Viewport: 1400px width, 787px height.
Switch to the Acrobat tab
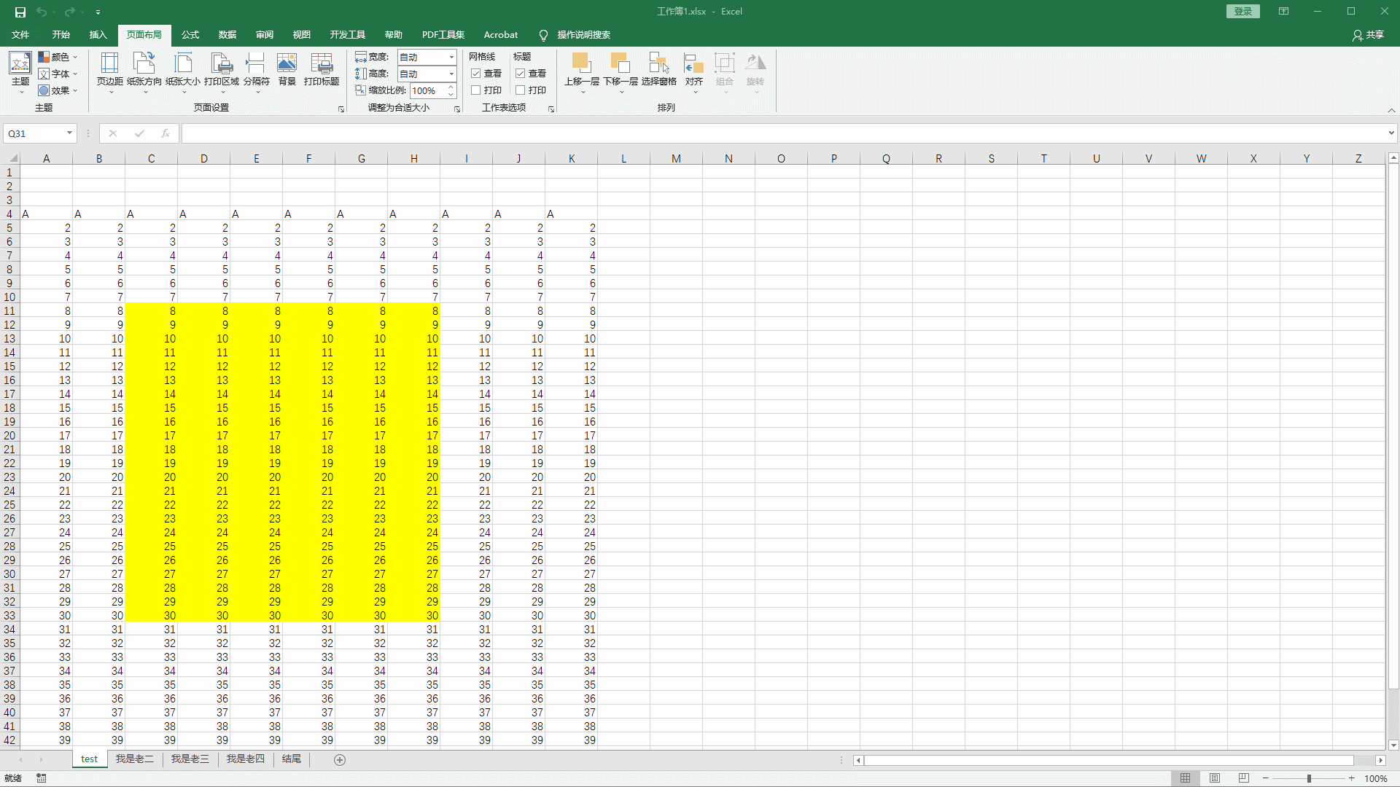pos(501,35)
